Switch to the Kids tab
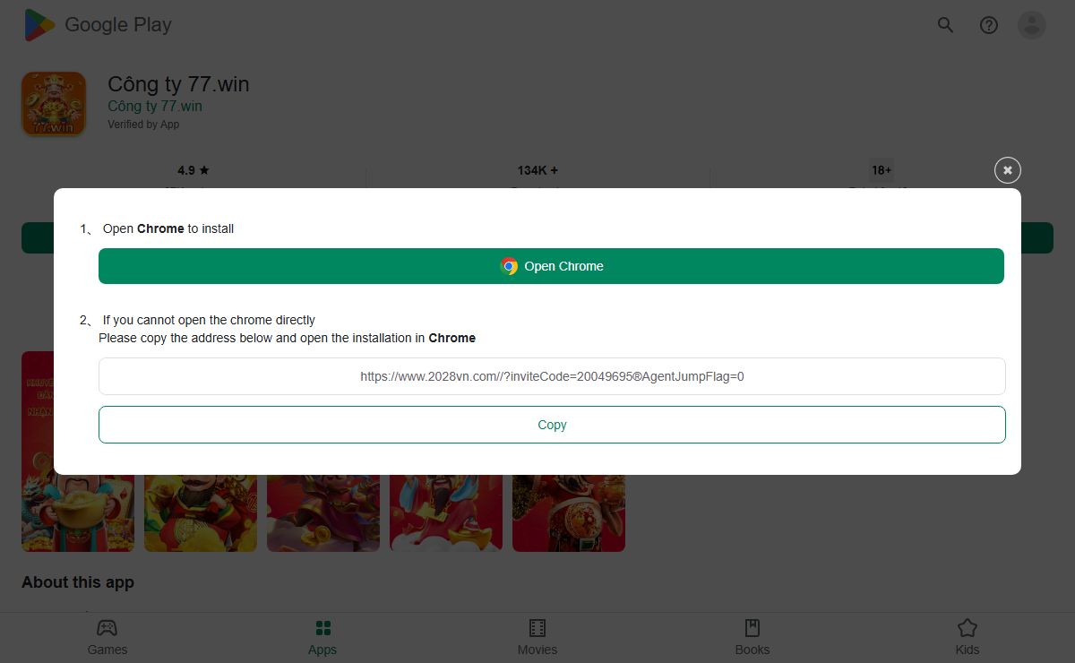The image size is (1075, 663). [x=967, y=637]
